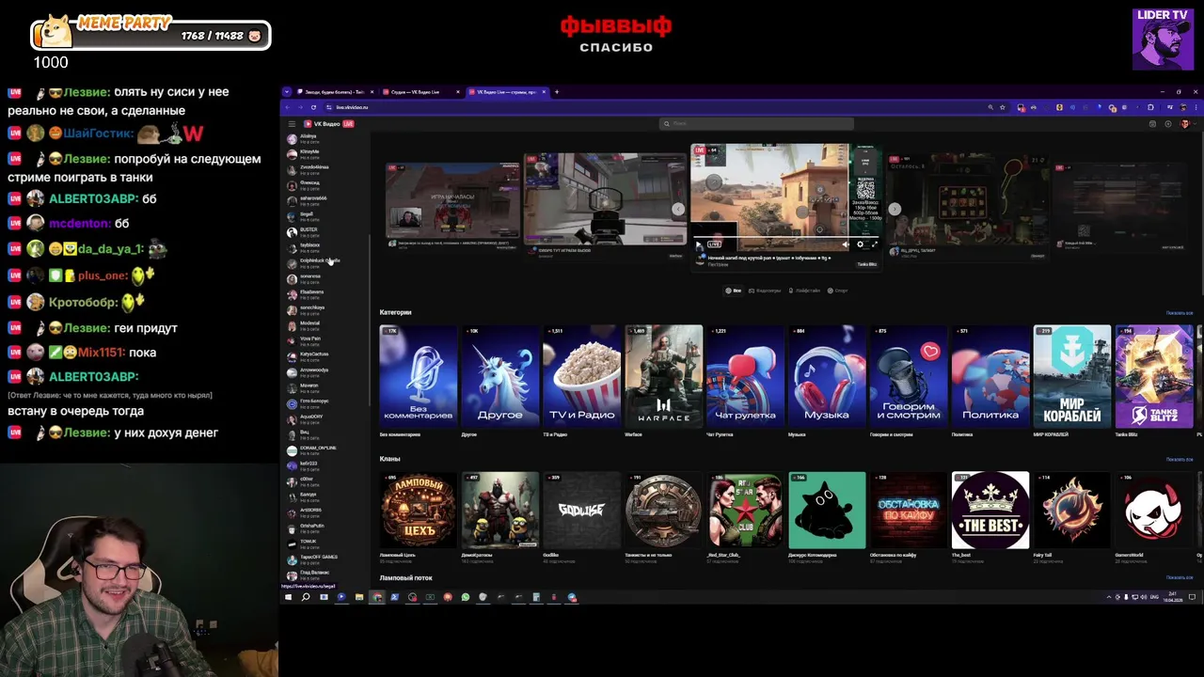Open the Ламповый Цехъ clan
Screen dimensions: 1204x677
pos(418,510)
